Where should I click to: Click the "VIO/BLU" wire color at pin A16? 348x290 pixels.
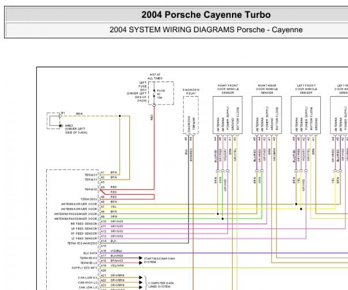coord(117,251)
